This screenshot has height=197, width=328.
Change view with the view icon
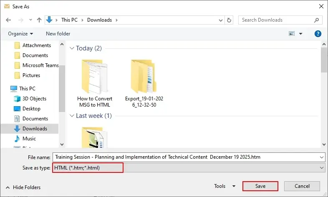pos(292,34)
